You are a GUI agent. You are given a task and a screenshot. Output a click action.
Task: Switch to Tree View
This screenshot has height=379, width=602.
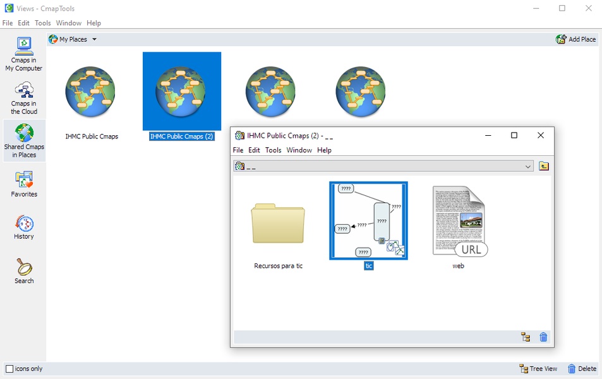pos(538,369)
